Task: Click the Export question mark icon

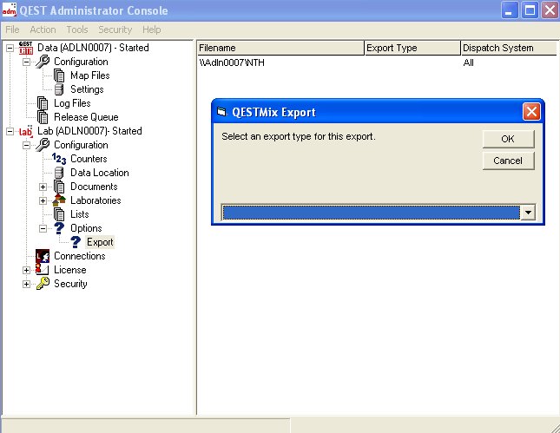Action: (76, 242)
